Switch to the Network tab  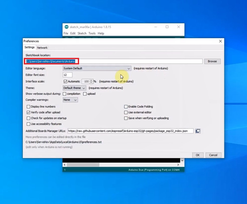[x=42, y=48]
